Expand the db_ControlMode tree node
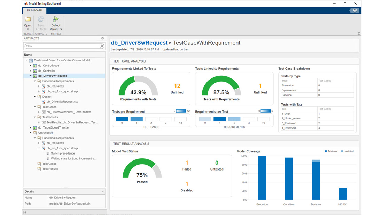Image resolution: width=383 pixels, height=215 pixels. point(30,66)
